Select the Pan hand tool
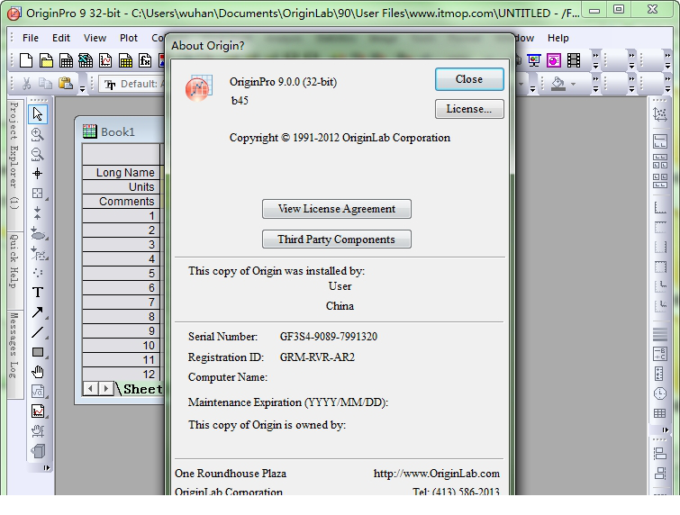 click(38, 372)
